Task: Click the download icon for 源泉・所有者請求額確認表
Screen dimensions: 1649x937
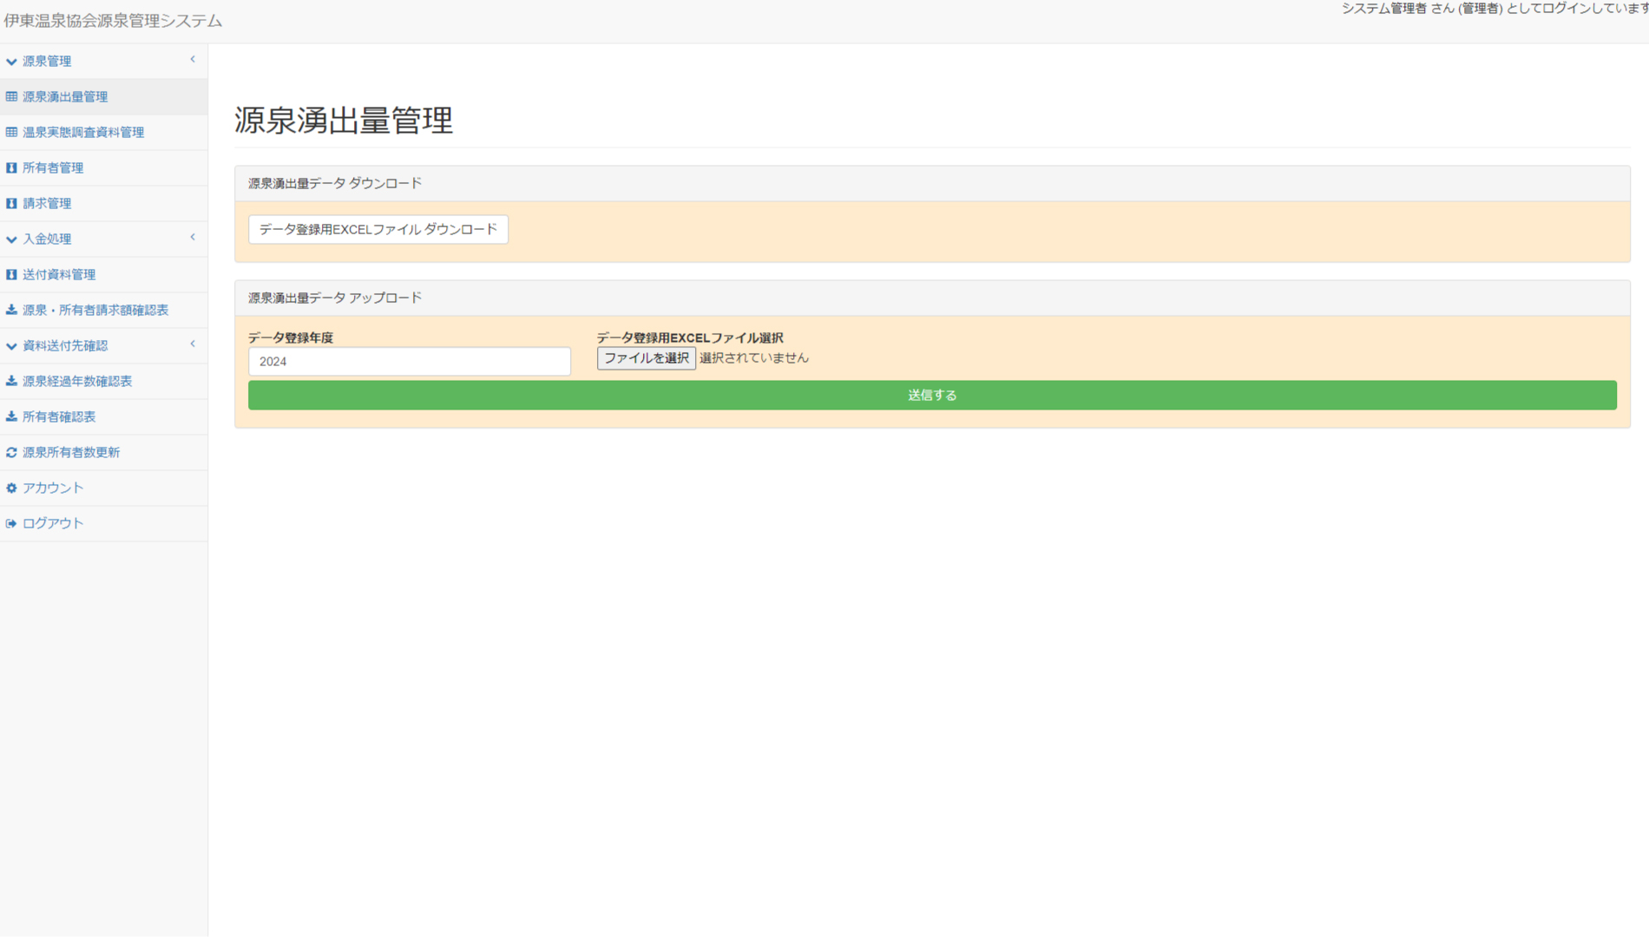Action: click(10, 310)
